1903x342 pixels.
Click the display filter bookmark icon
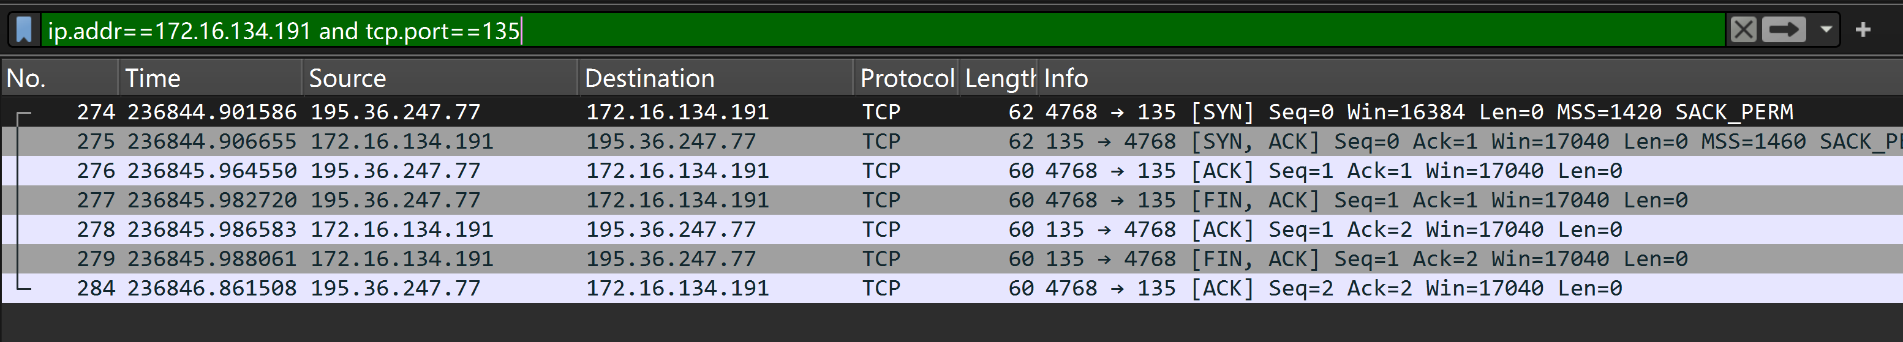click(x=24, y=31)
